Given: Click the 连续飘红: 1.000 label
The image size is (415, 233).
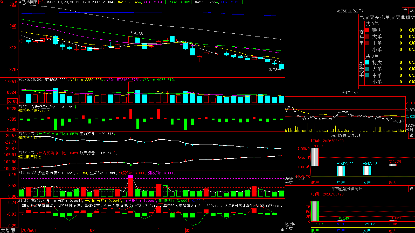Looking at the screenshot, I should 140,200.
